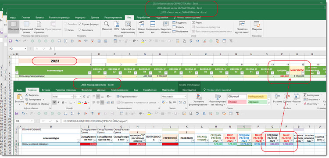Open filter dropdown on МАКСИМУМ column
The height and width of the screenshot is (158, 329).
point(303,73)
